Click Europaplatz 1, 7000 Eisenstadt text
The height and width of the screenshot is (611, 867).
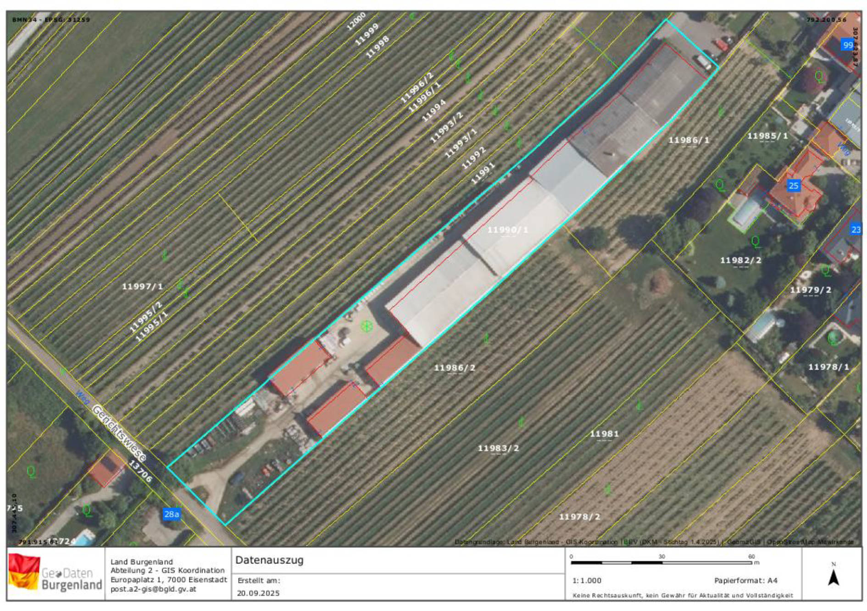[169, 579]
